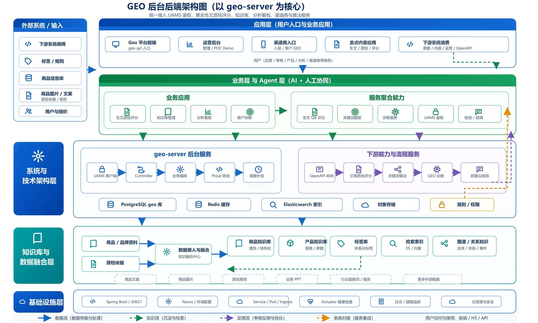Image resolution: width=538 pixels, height=323 pixels.
Task: Click the lock icon above UAMS 客户端
Action: click(x=102, y=169)
